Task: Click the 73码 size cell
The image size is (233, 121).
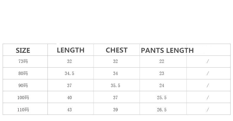Action: pyautogui.click(x=23, y=61)
